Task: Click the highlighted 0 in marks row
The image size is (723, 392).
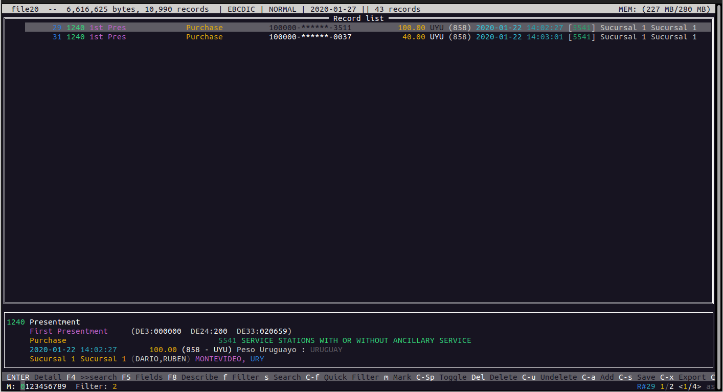Action: click(22, 386)
